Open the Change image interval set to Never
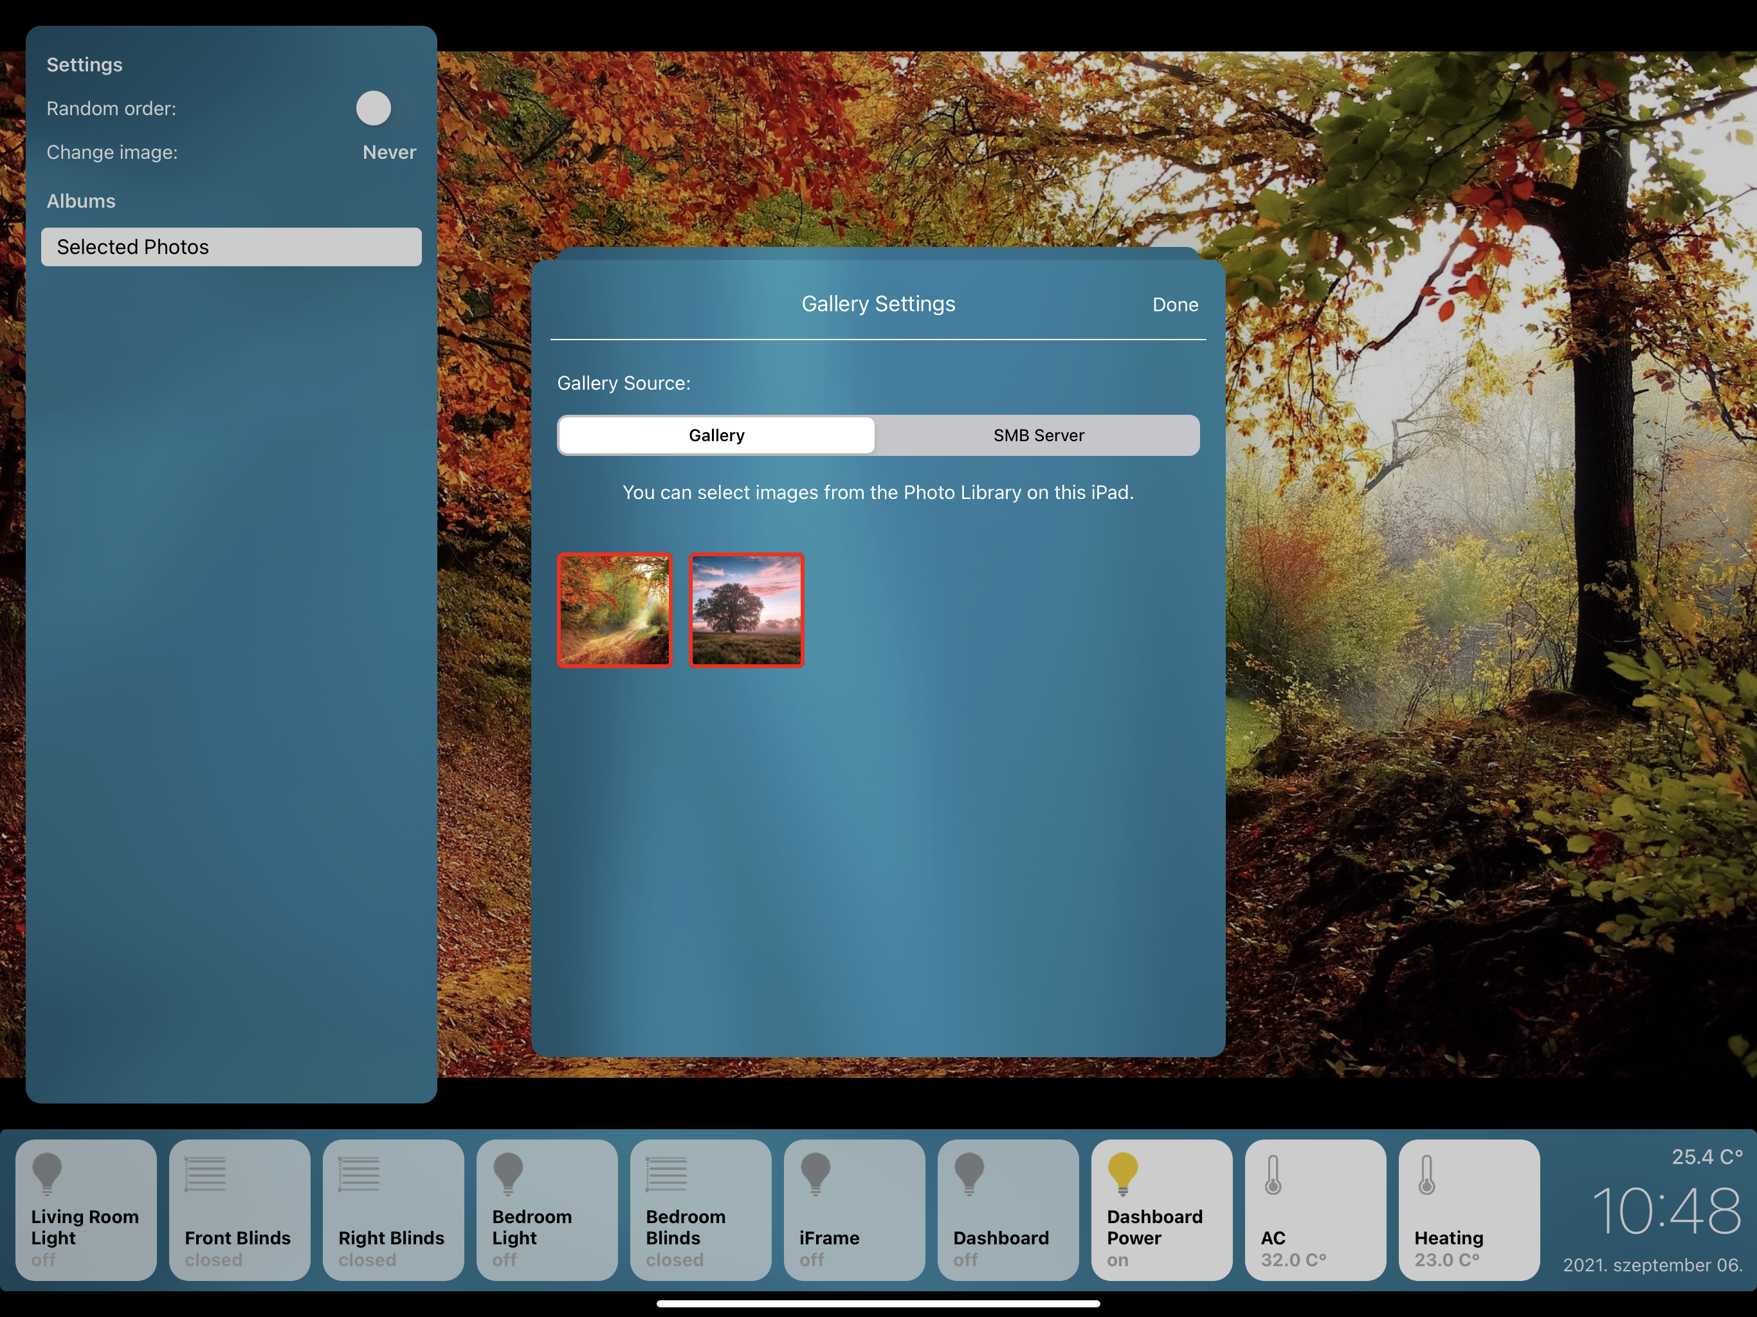This screenshot has width=1757, height=1317. point(389,152)
